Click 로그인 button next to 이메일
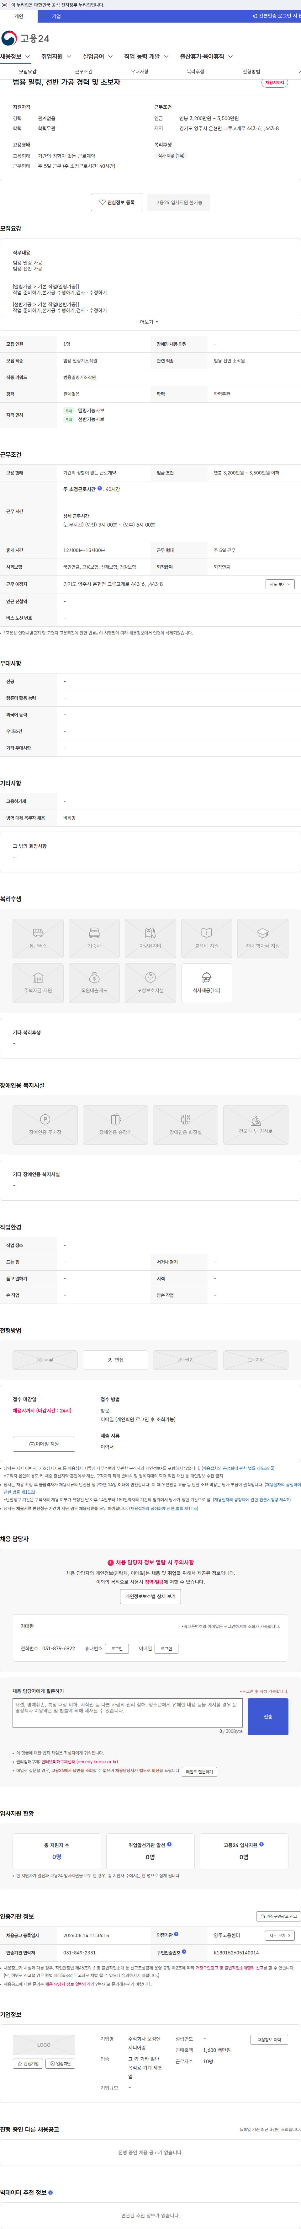Image resolution: width=301 pixels, height=2229 pixels. pos(167,1648)
